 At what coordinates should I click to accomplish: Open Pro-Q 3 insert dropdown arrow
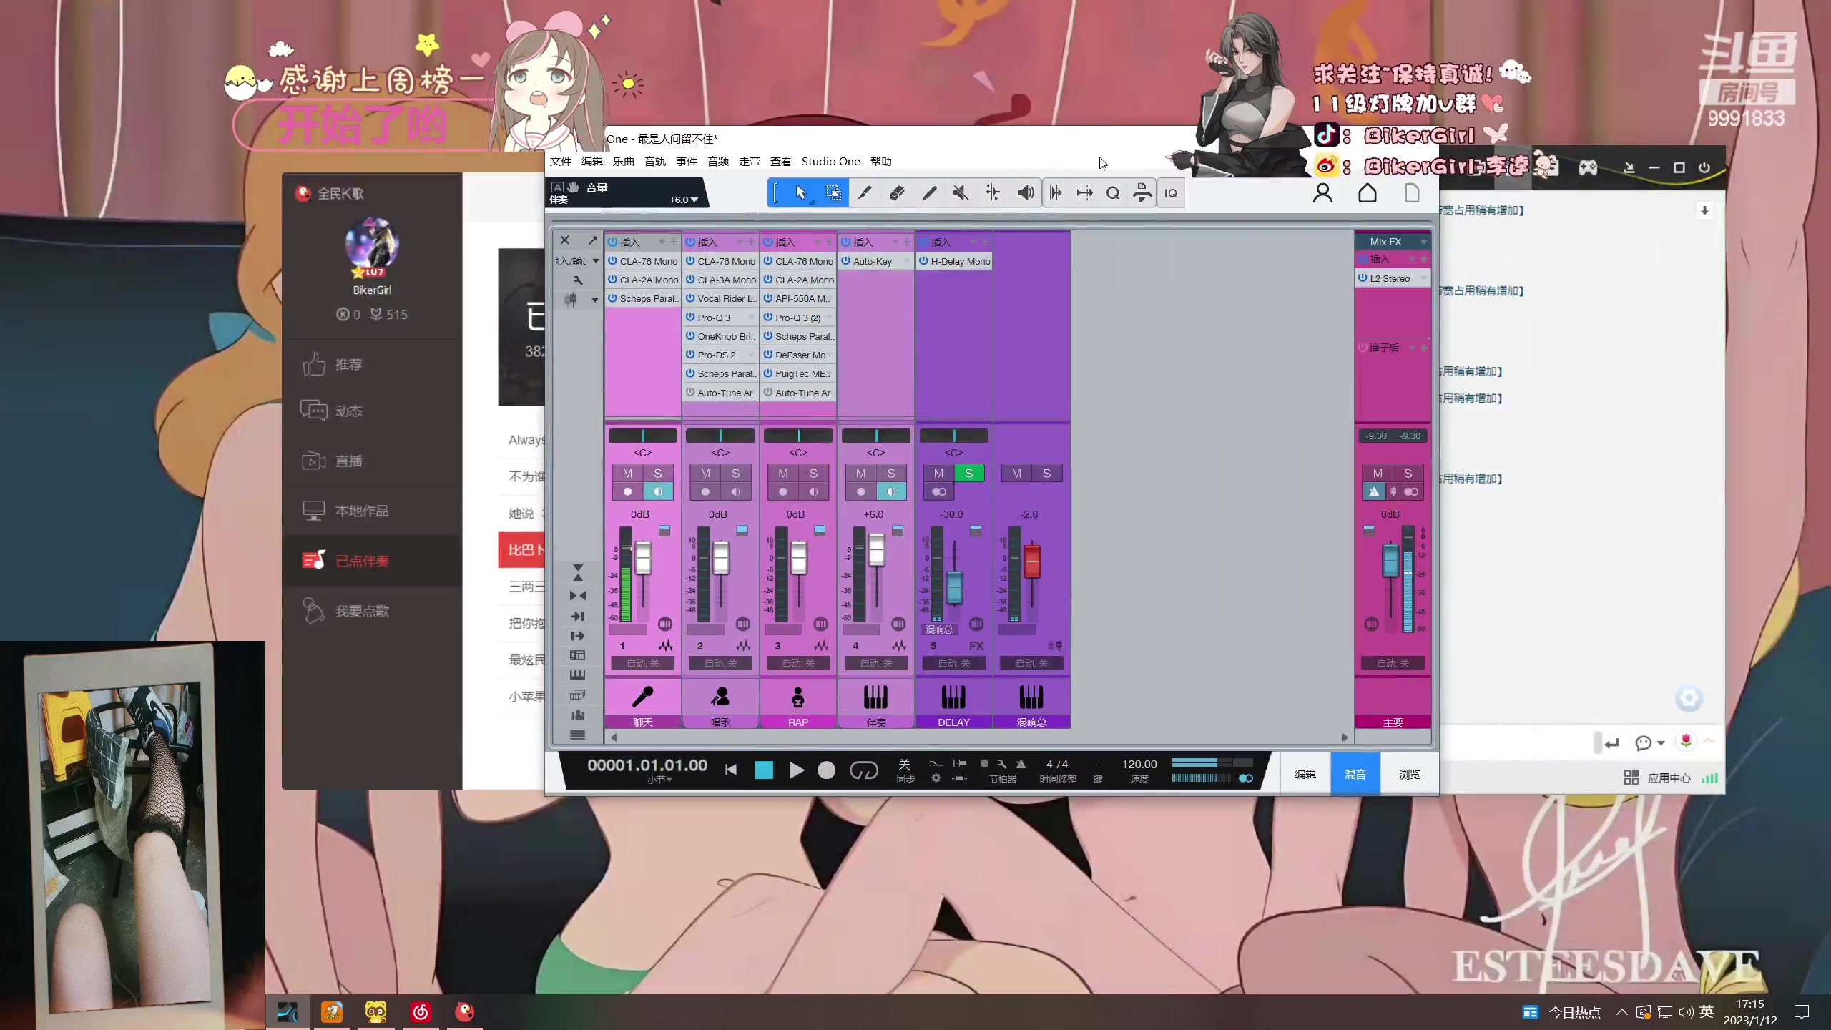[751, 318]
